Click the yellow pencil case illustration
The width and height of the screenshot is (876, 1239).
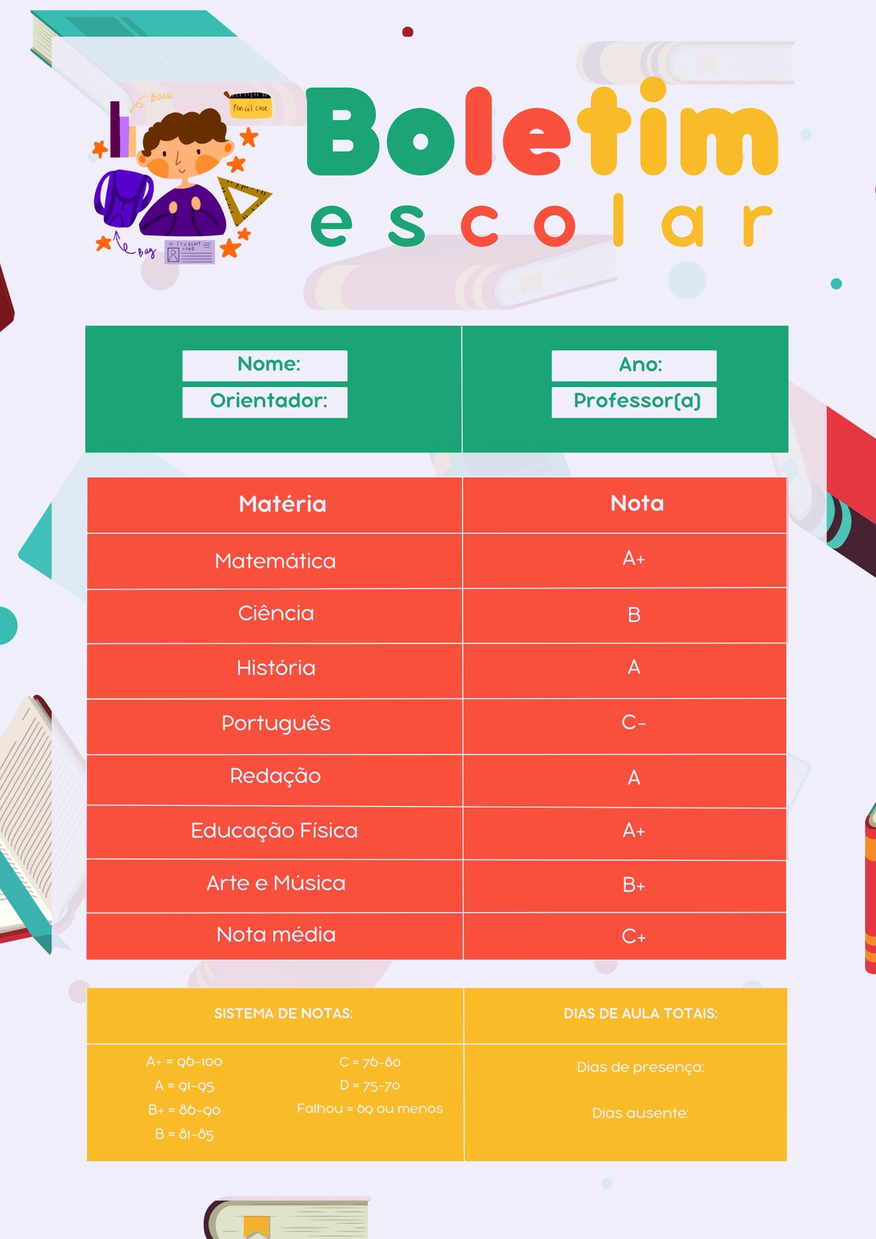point(249,105)
